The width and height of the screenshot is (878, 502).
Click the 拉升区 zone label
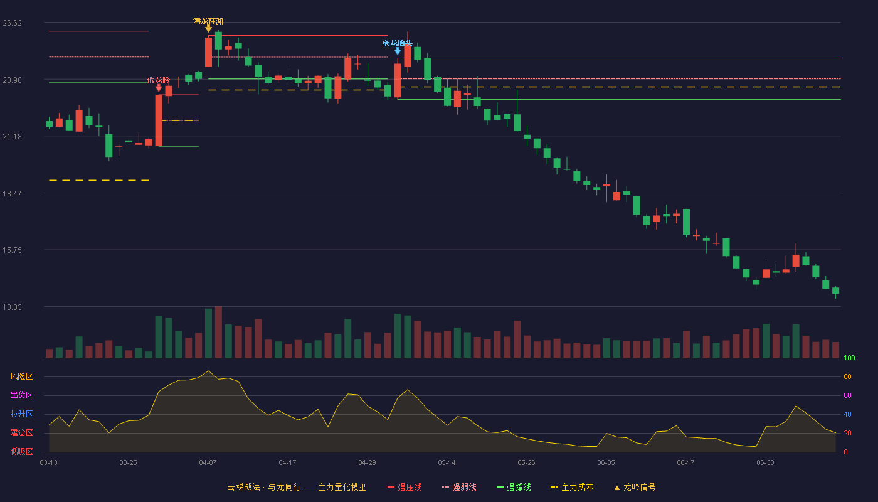[x=21, y=414]
